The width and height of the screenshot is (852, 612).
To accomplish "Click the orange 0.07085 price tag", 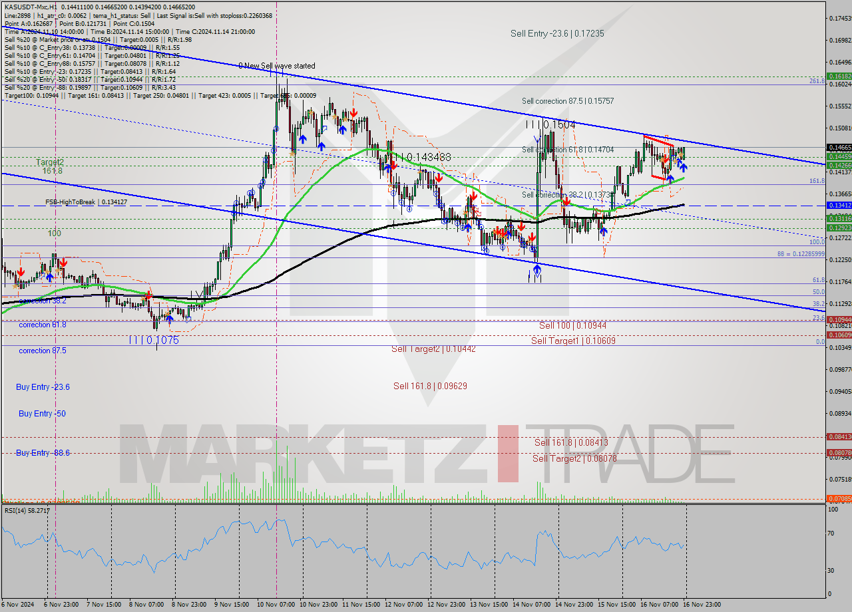I will pos(839,498).
